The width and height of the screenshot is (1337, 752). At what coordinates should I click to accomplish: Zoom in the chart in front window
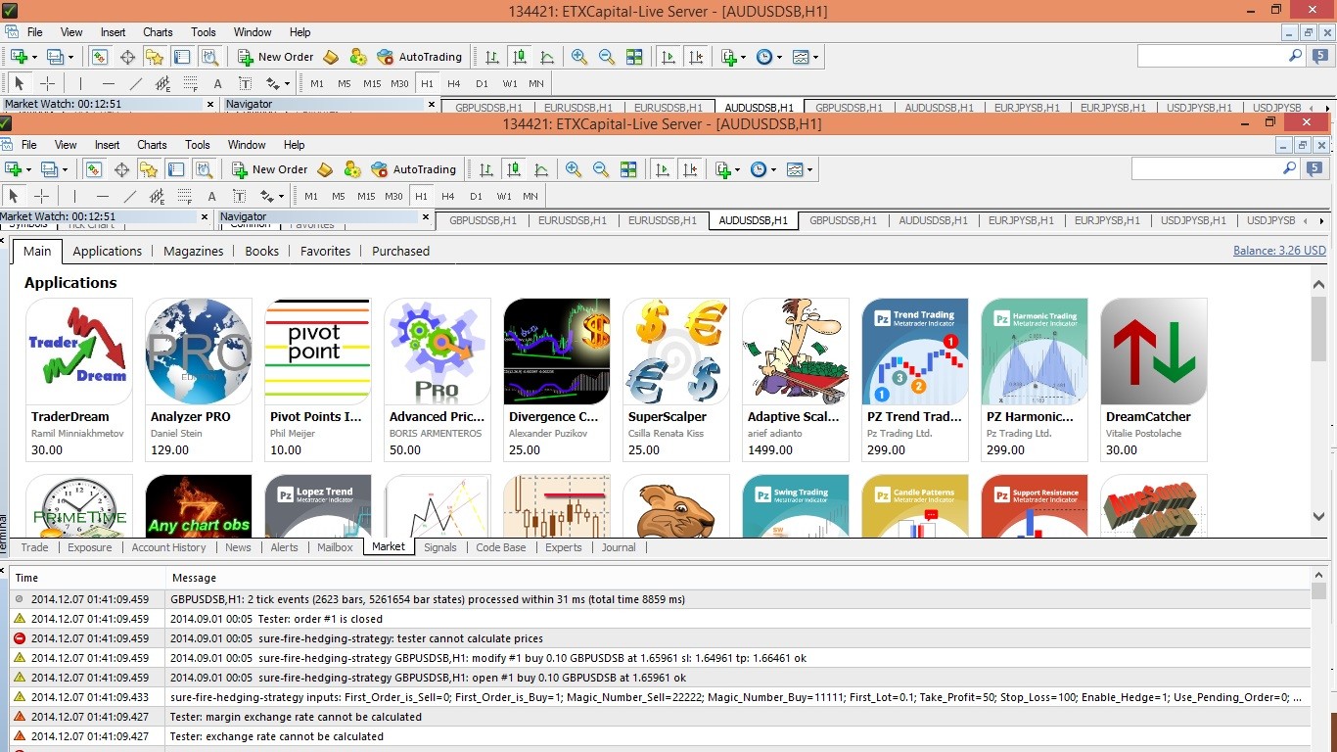574,169
